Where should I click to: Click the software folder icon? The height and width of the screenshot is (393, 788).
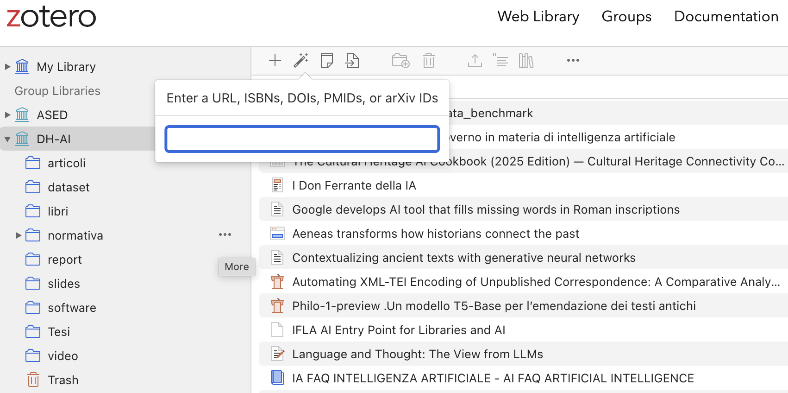click(33, 307)
